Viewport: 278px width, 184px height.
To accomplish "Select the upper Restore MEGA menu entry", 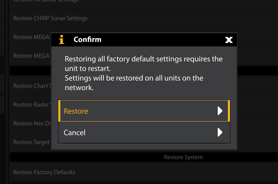I will pos(31,37).
